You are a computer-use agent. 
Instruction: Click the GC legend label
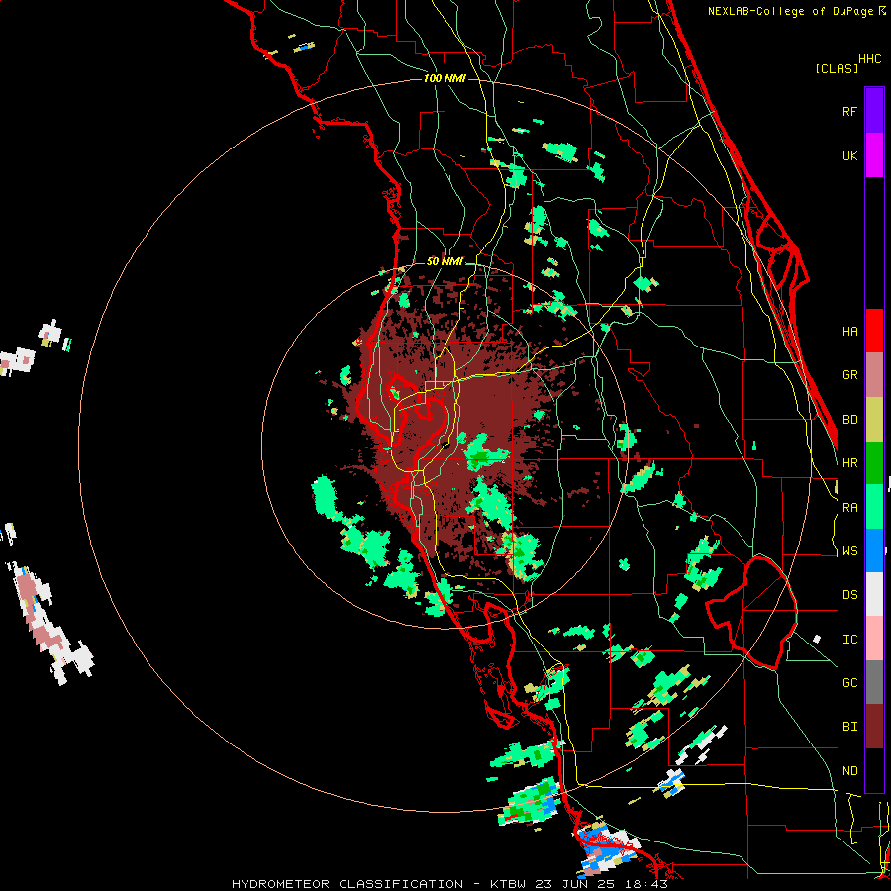(849, 683)
